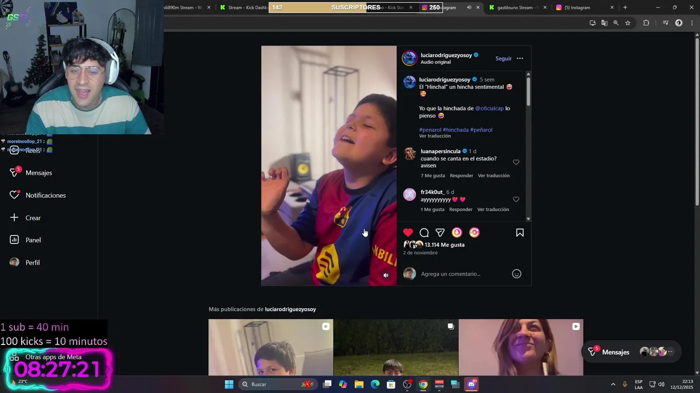The width and height of the screenshot is (700, 393).
Task: Open the browser zoom icon
Action: tap(616, 23)
